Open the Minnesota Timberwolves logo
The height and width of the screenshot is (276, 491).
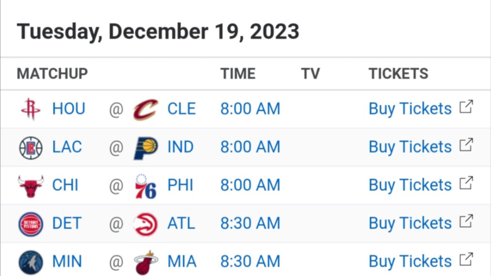[x=31, y=262]
